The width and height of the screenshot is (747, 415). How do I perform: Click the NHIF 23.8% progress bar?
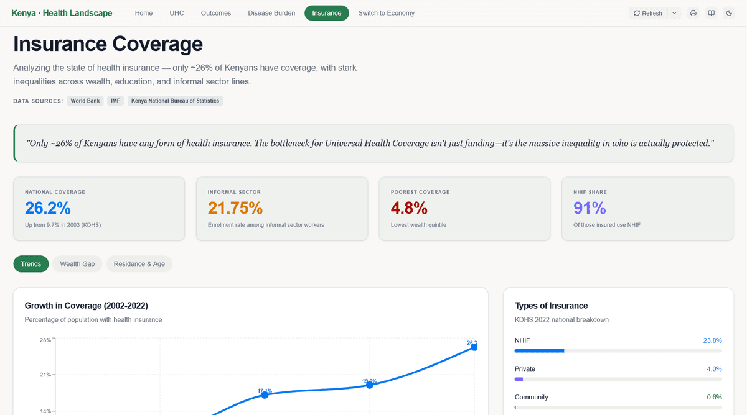coord(618,351)
